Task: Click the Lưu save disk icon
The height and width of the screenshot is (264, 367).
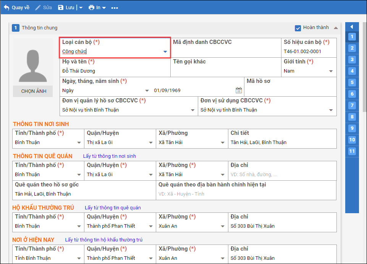Action: (61, 8)
